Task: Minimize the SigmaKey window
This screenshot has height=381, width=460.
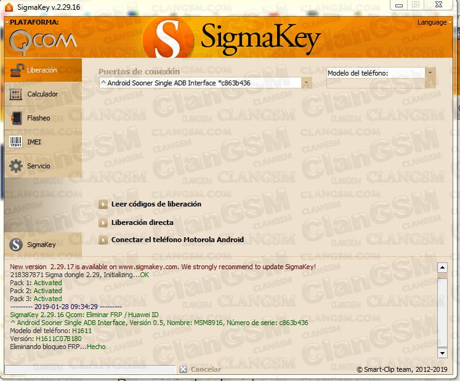Action: click(399, 5)
